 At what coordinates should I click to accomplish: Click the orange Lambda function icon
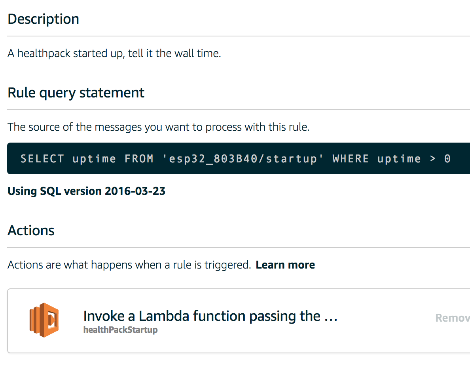(44, 320)
